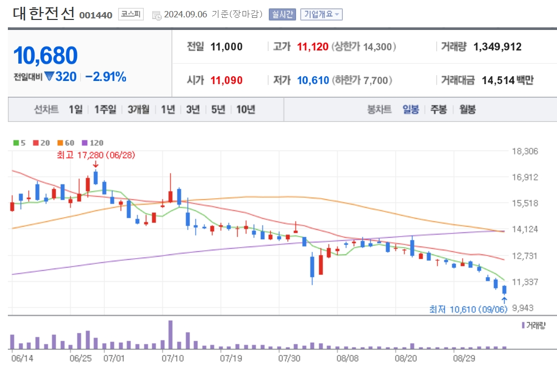Click the 상한가 14,300 upper limit text

pyautogui.click(x=363, y=47)
